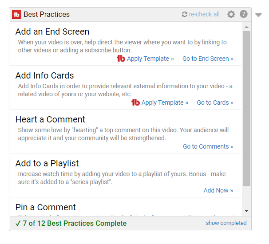269x244 pixels.
Task: Collapse panel with the arrow beside help
Action: [259, 15]
